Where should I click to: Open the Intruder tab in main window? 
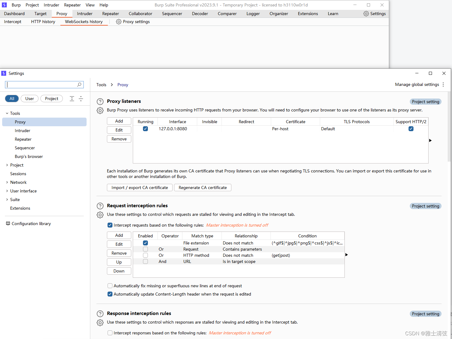[85, 14]
